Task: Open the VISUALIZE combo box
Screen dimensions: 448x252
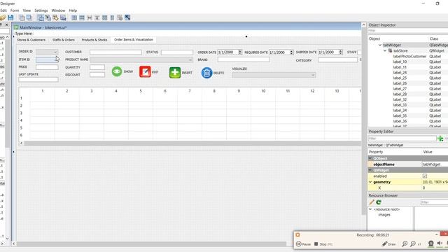Action: pyautogui.click(x=274, y=75)
